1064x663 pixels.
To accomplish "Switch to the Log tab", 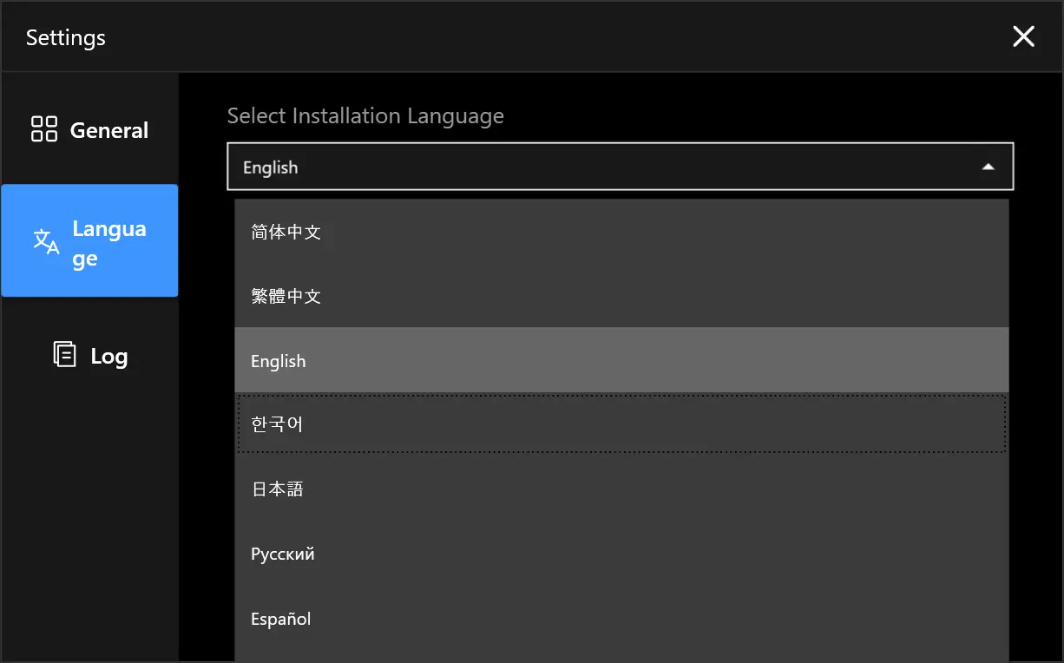I will pos(90,355).
